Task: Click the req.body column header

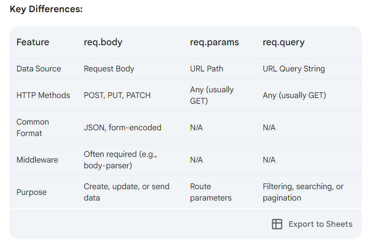Action: point(103,42)
